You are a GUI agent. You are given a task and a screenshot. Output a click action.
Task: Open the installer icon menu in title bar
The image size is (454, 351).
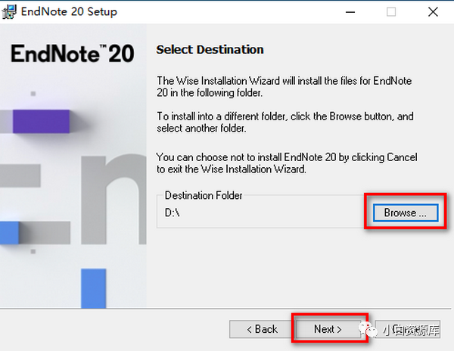9,12
